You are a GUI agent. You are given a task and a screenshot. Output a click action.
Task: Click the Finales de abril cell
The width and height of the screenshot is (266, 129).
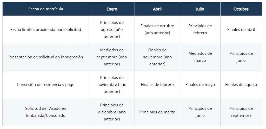(x=241, y=30)
